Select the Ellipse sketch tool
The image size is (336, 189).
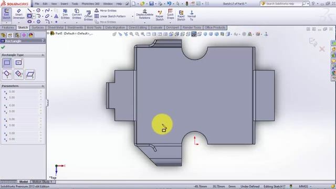click(47, 16)
